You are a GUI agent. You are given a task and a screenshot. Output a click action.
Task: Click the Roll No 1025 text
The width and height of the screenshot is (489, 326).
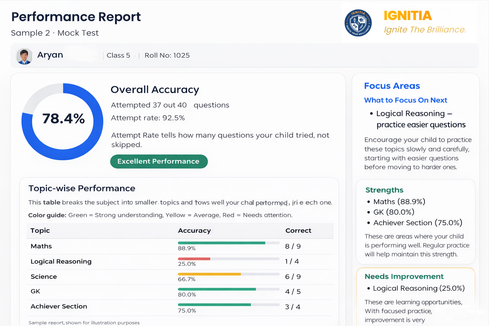[167, 55]
